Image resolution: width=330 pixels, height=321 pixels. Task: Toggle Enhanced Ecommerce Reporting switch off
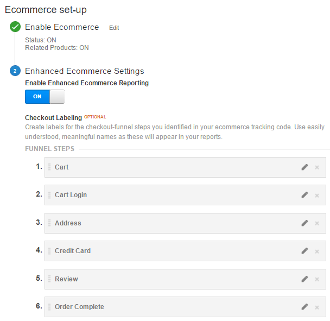pyautogui.click(x=45, y=97)
